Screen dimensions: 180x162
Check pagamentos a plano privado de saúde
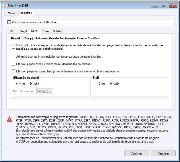coord(13,71)
